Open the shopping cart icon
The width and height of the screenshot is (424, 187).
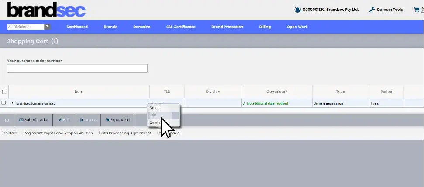click(x=416, y=10)
